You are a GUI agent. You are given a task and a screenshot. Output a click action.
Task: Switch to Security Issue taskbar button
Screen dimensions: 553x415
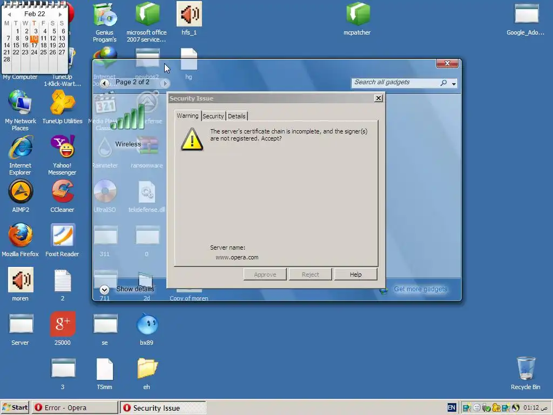click(163, 408)
